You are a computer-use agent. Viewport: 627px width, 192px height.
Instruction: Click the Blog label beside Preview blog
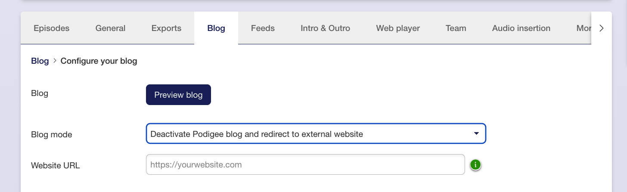click(x=40, y=93)
